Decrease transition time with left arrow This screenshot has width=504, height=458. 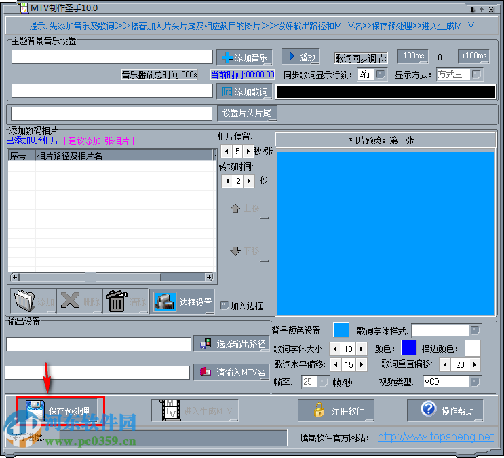tap(227, 181)
